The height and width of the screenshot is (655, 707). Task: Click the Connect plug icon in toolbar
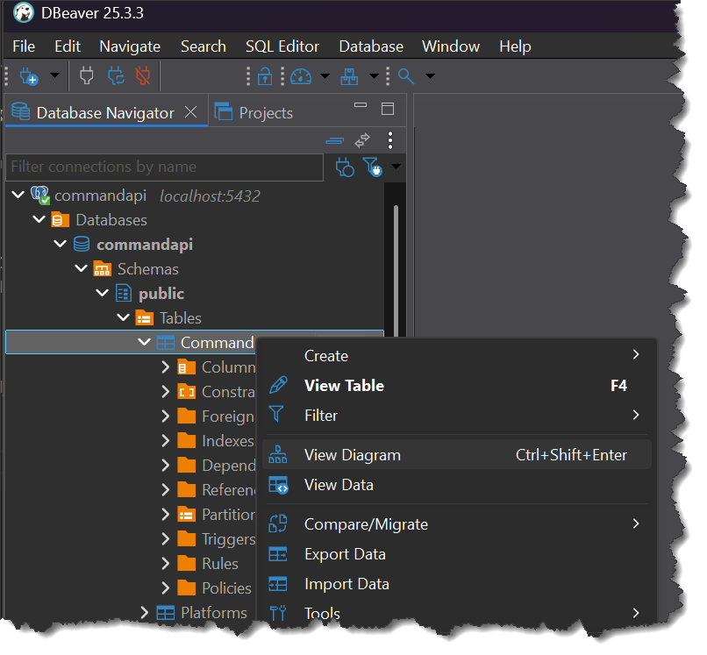coord(86,76)
